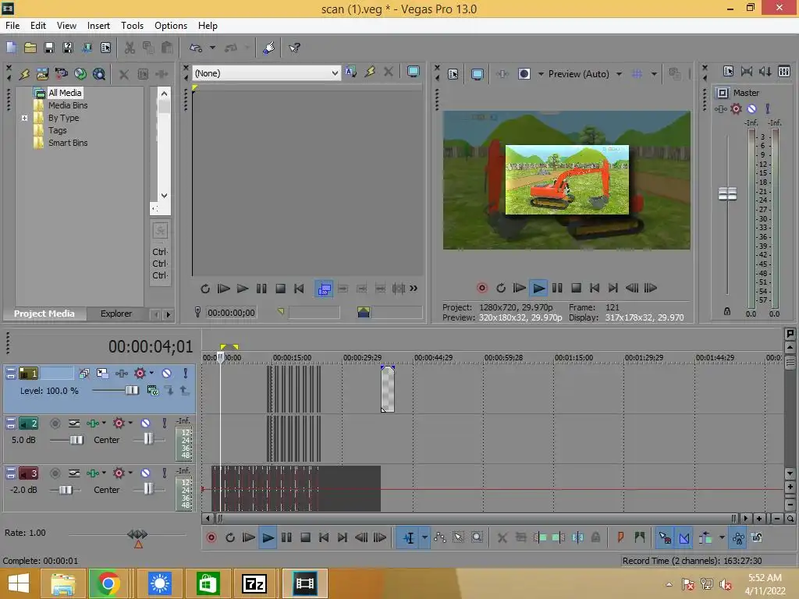799x599 pixels.
Task: Open the File menu
Action: 12,26
